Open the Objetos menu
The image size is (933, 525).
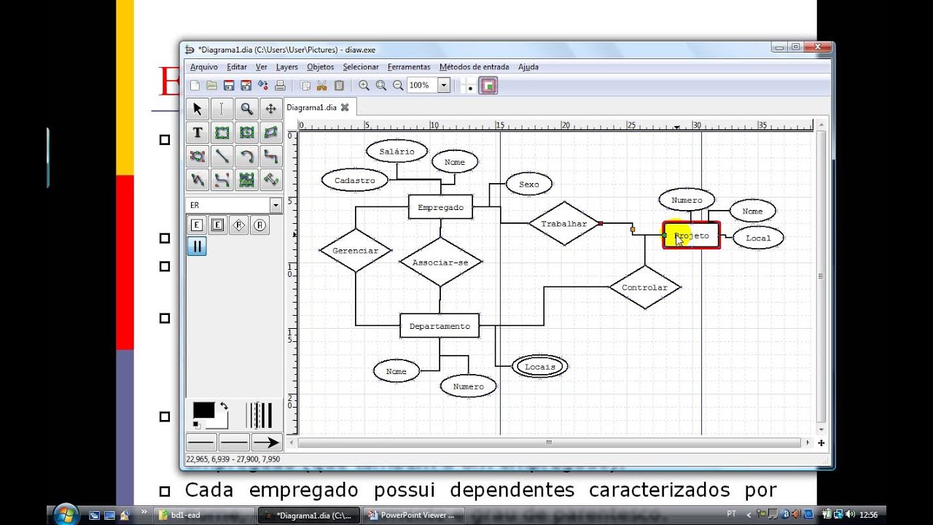tap(320, 66)
